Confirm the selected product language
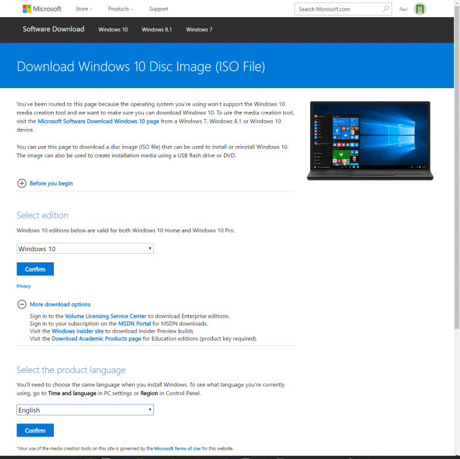 pyautogui.click(x=35, y=431)
